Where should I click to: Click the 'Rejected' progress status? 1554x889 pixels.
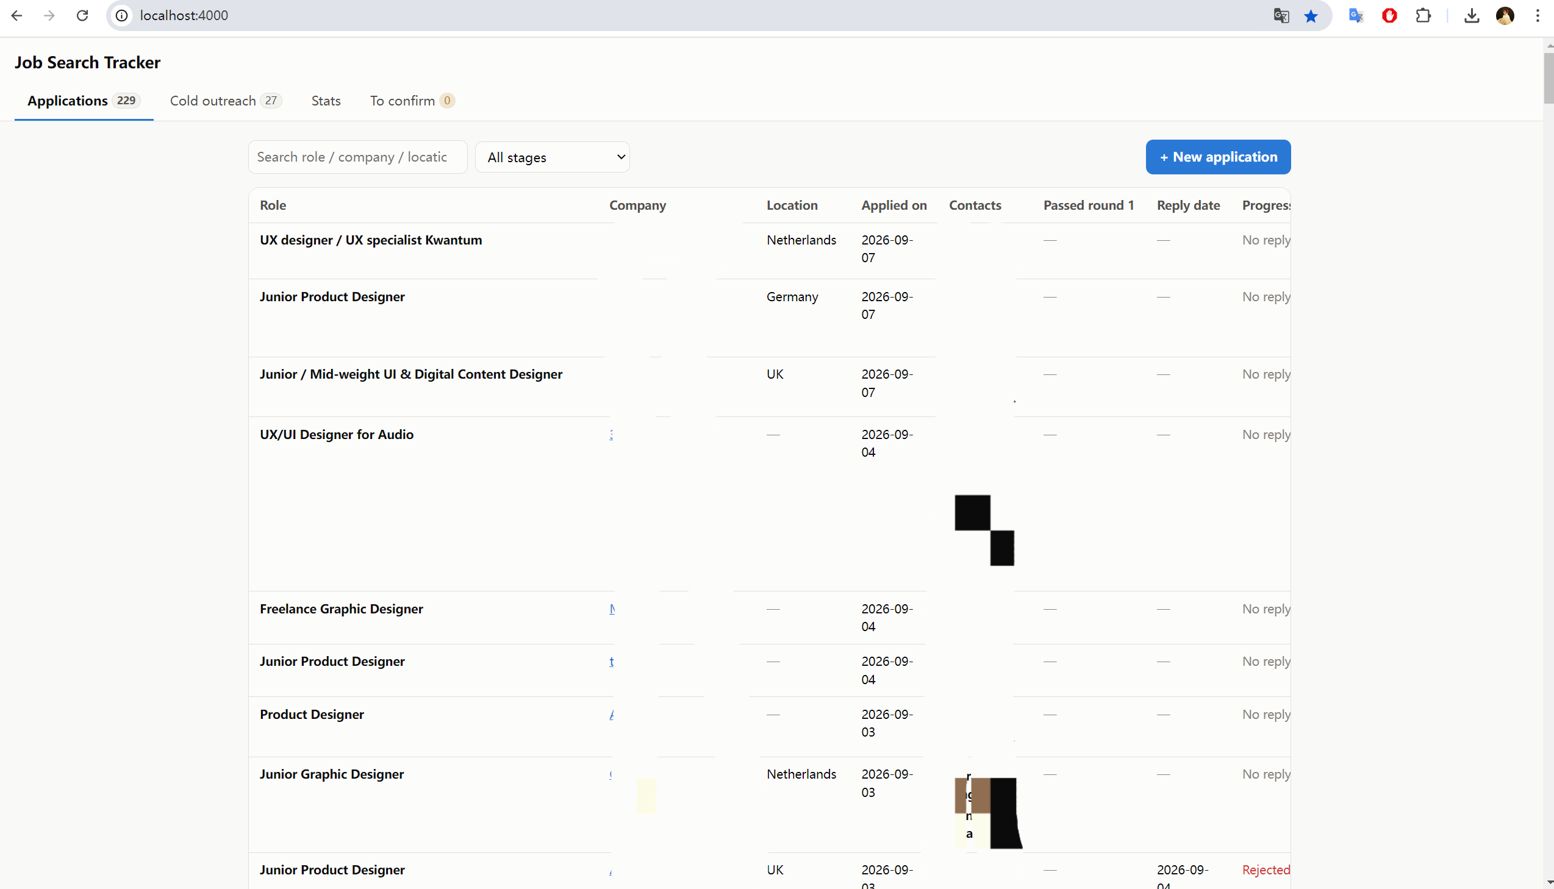1266,870
